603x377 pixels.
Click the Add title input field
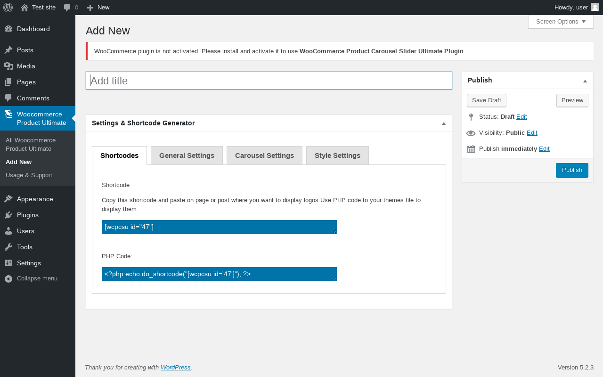(x=269, y=81)
